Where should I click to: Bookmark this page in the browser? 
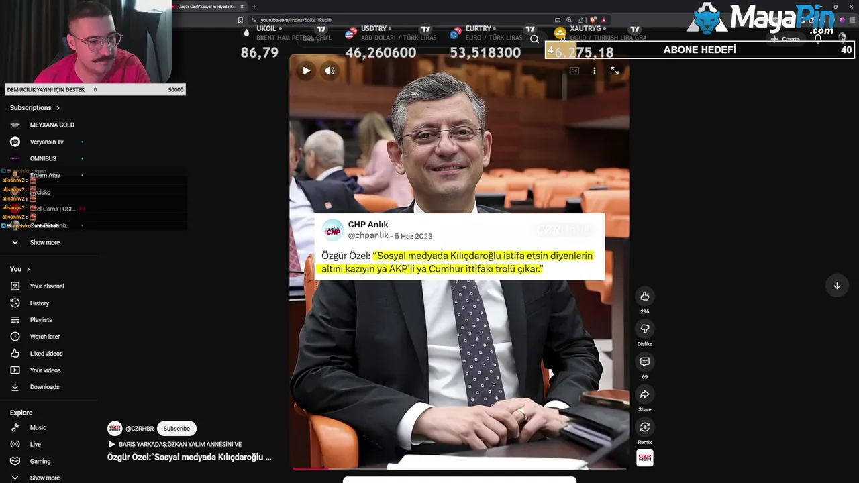[x=240, y=20]
